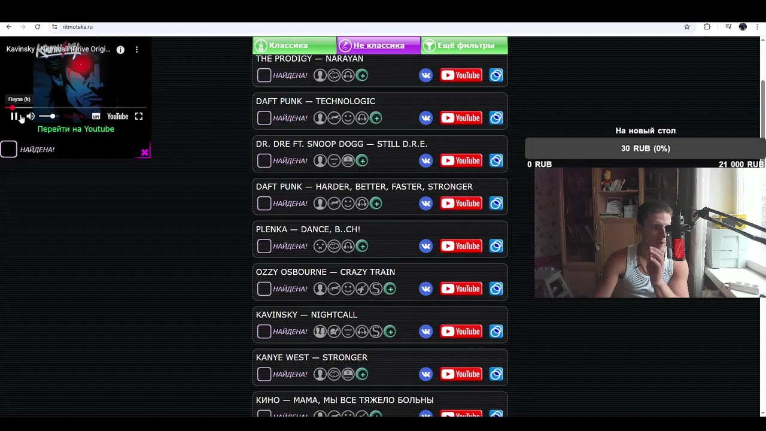766x431 pixels.
Task: Open VK link for Daft Punk Technologic
Action: pos(425,118)
